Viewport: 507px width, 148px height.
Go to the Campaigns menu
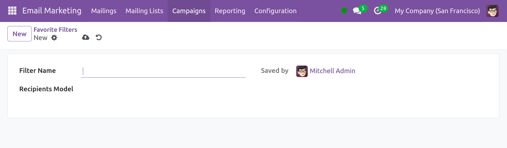coord(189,11)
